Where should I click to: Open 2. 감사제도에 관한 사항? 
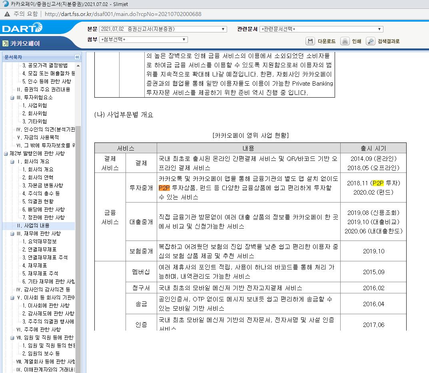click(48, 313)
